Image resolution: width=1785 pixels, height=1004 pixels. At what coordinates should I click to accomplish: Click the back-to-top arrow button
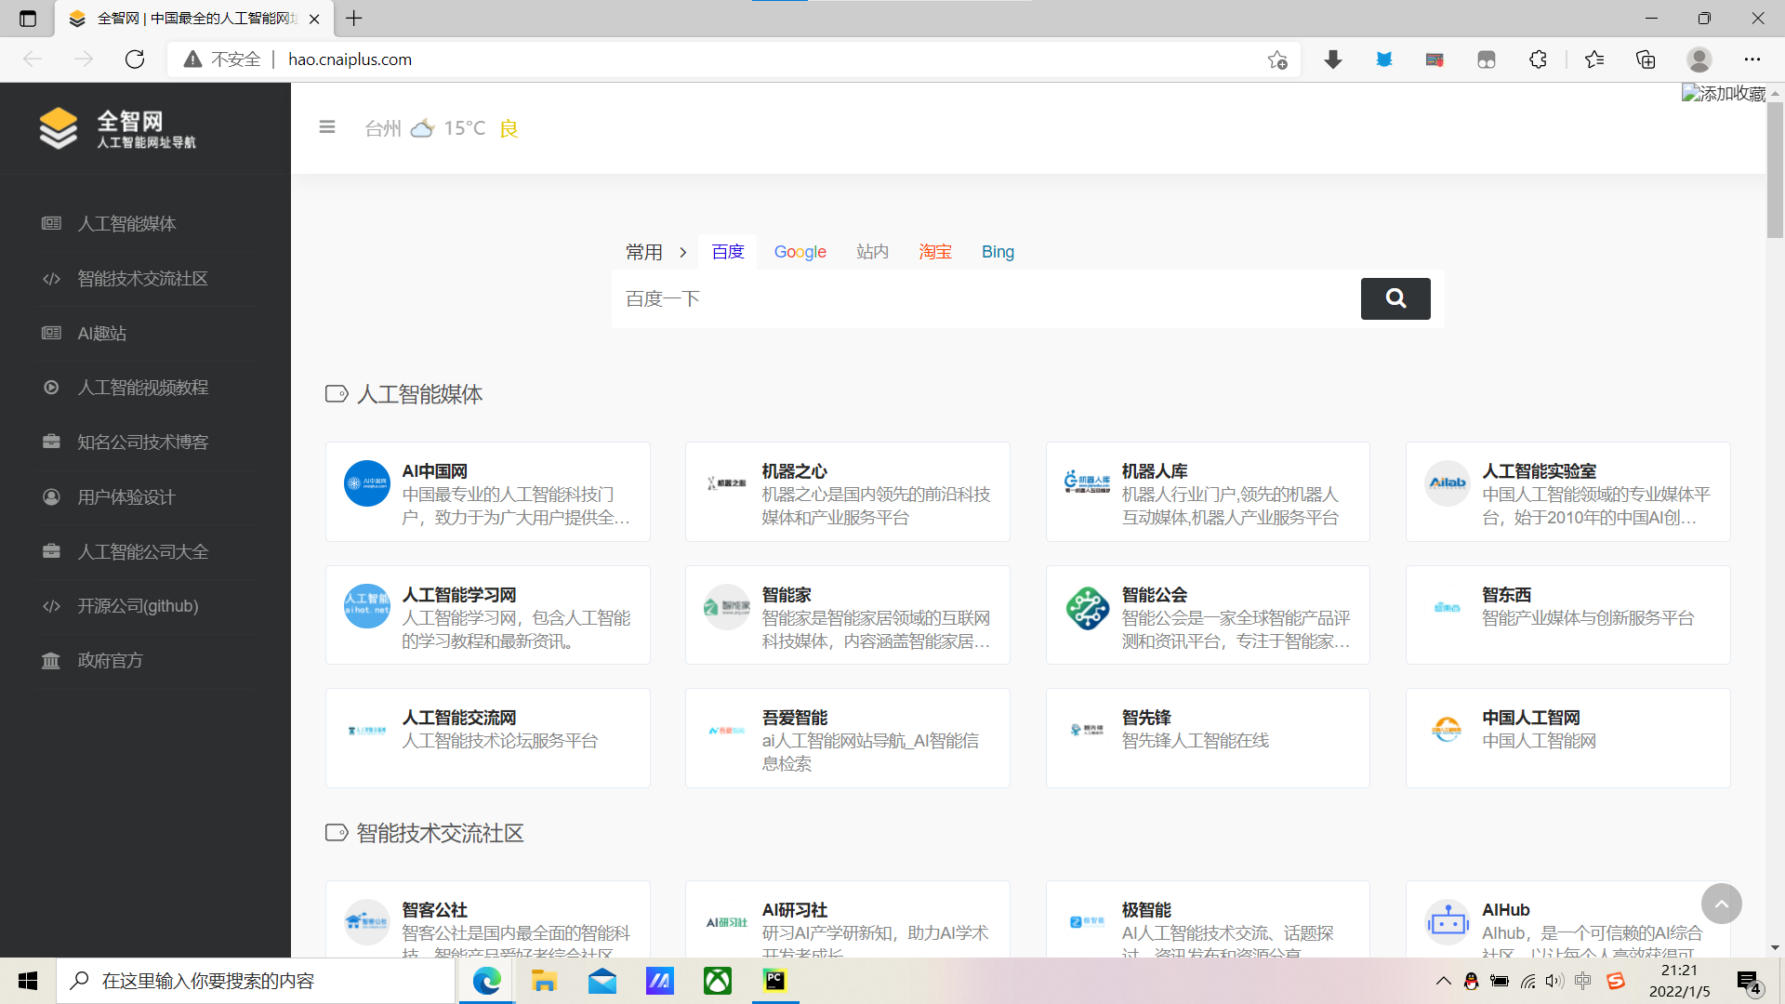(x=1721, y=904)
